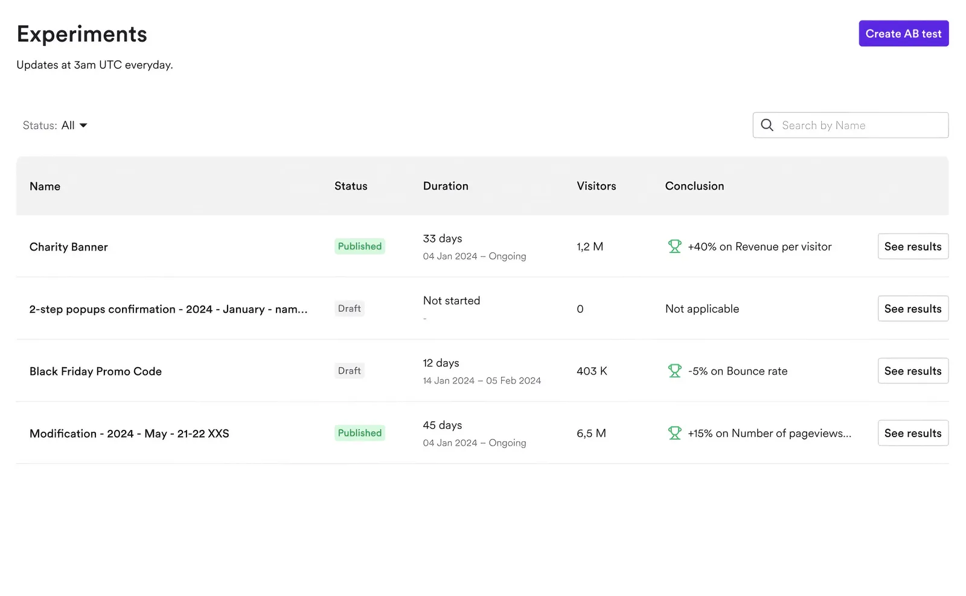Click the Create AB test button
966x596 pixels.
[903, 34]
